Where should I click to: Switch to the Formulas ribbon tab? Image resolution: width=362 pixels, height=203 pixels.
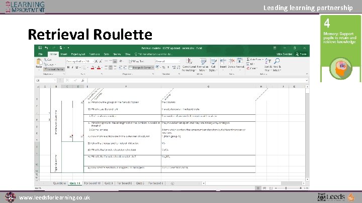[x=94, y=54]
